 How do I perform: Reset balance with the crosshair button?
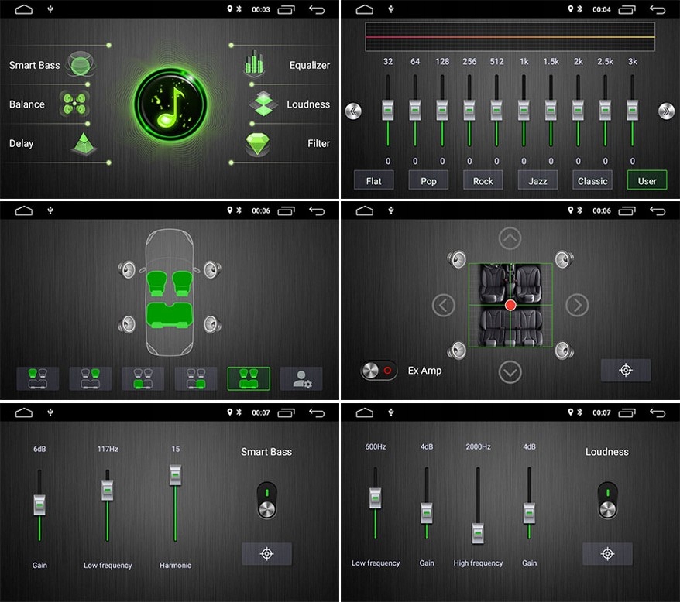point(626,370)
